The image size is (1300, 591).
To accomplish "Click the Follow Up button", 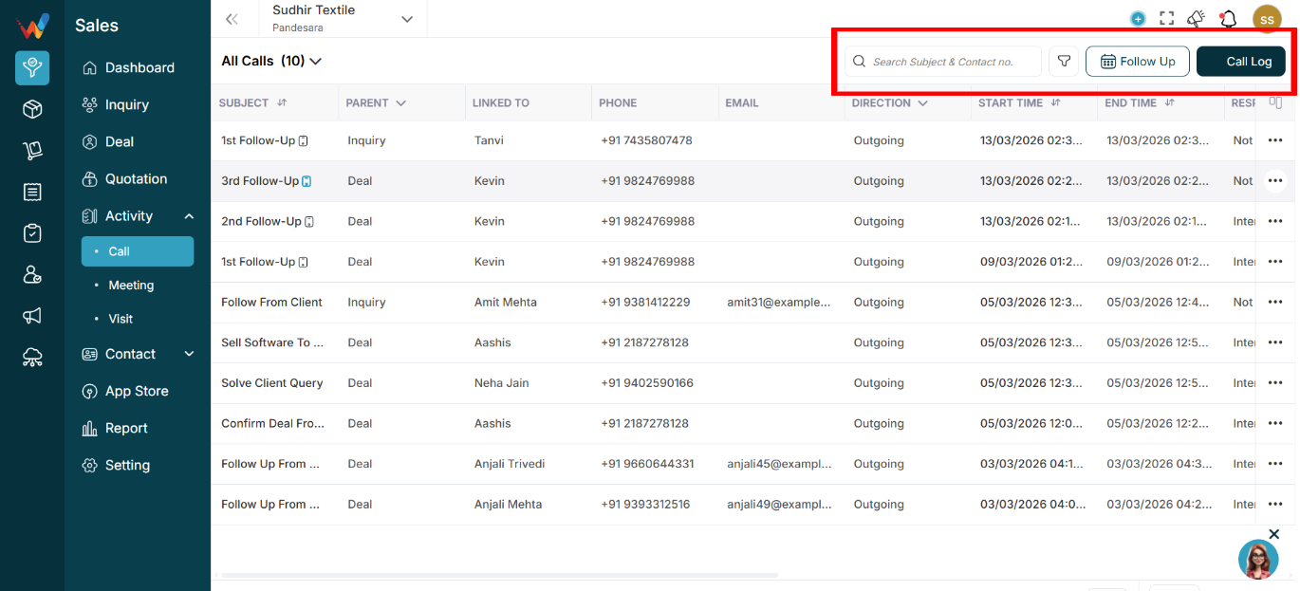I will 1138,62.
